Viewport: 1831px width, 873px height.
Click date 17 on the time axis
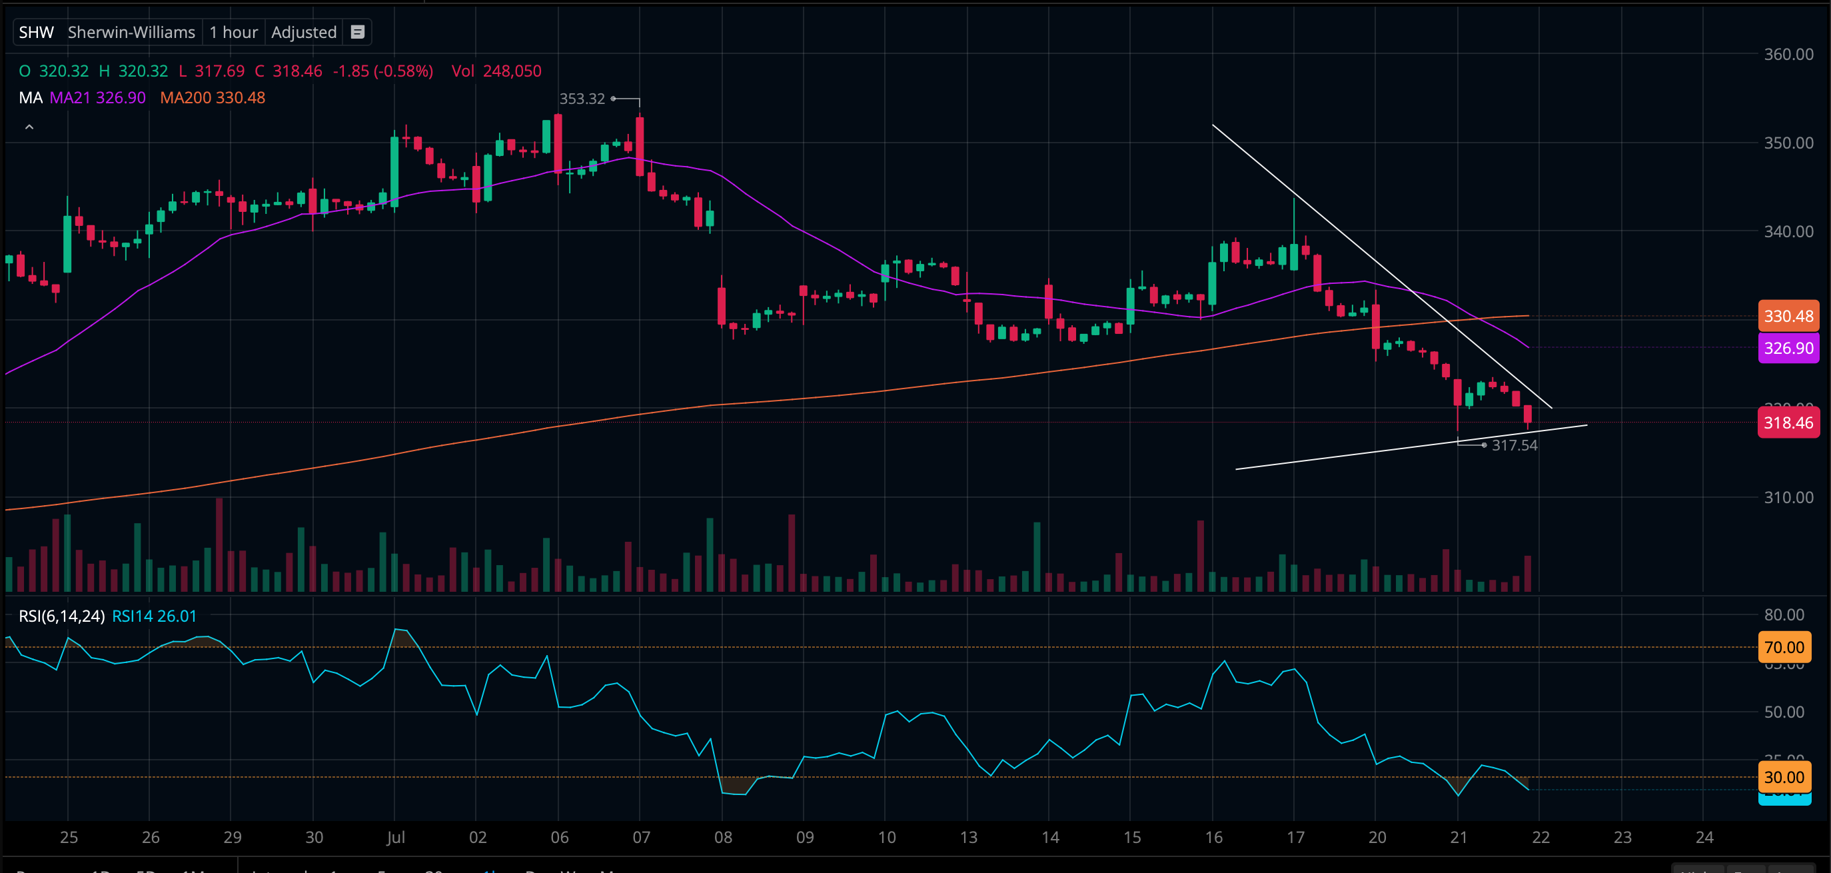(x=1295, y=837)
